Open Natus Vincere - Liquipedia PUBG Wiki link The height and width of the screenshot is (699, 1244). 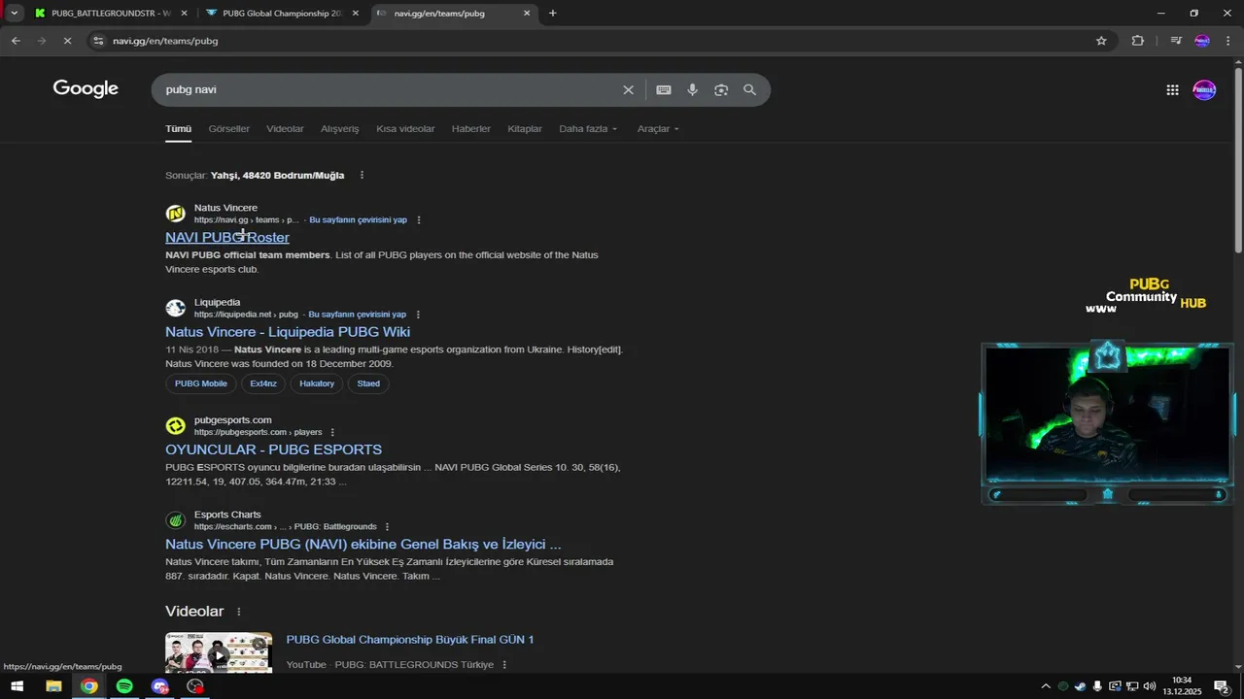[288, 332]
